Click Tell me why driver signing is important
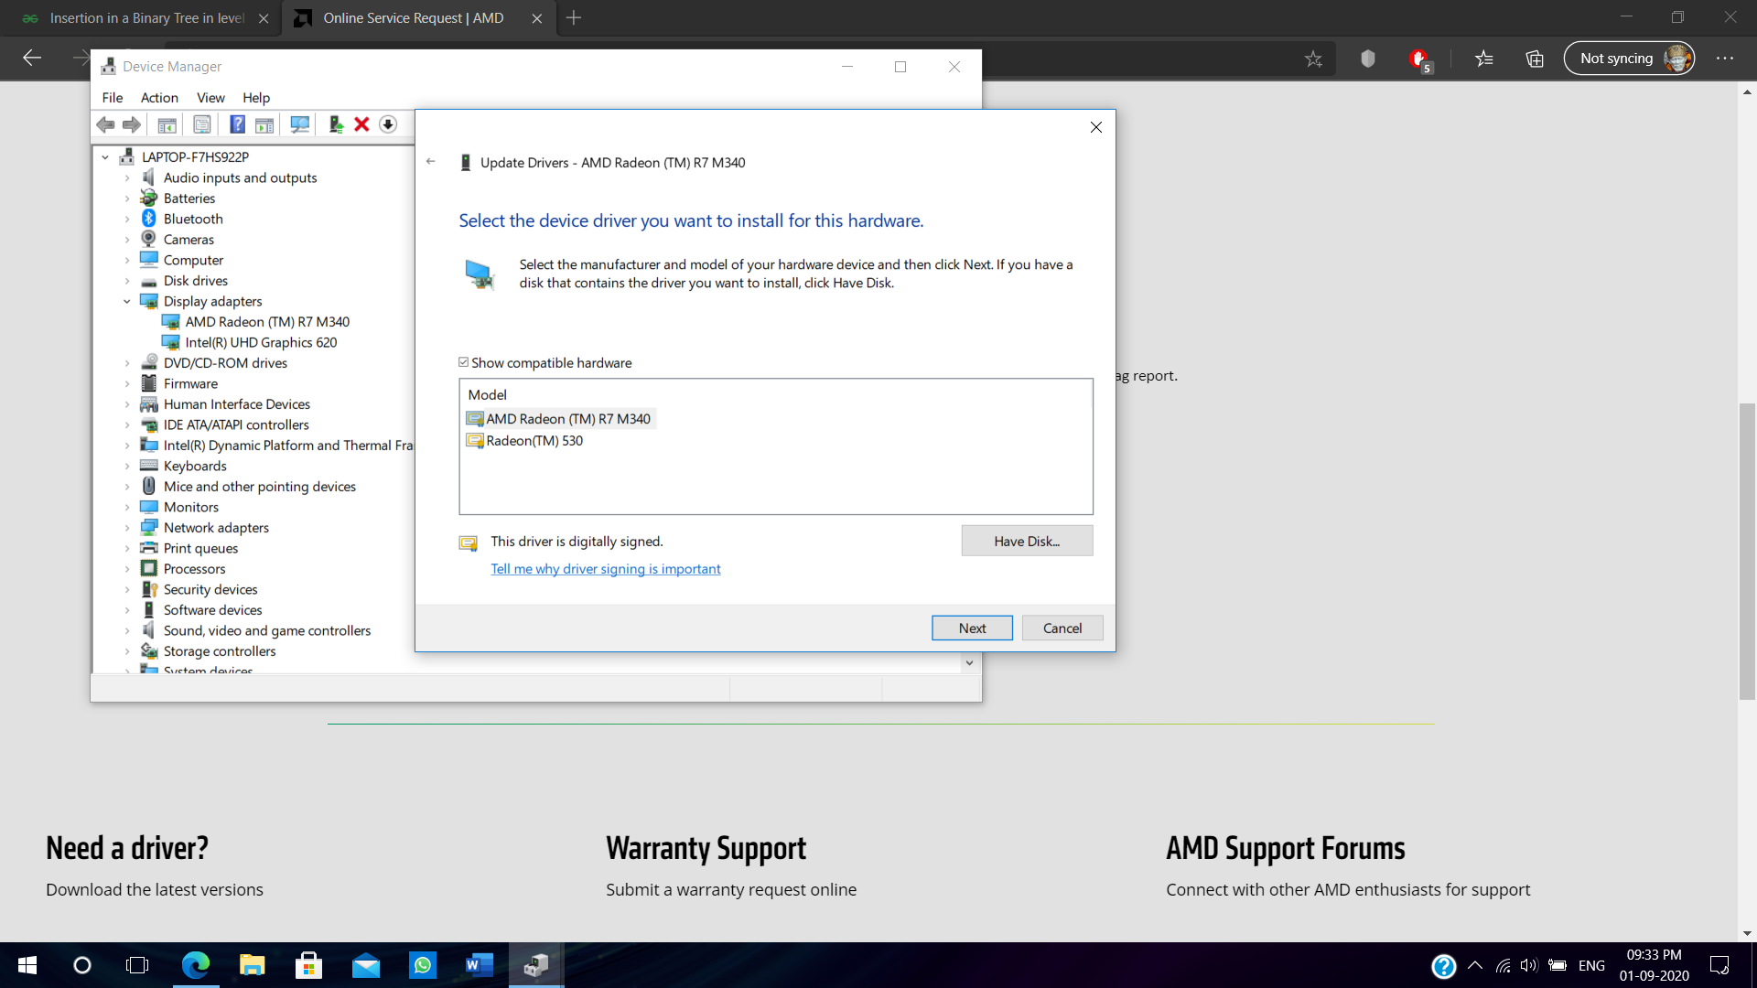Screen dimensions: 1757x988 (606, 568)
